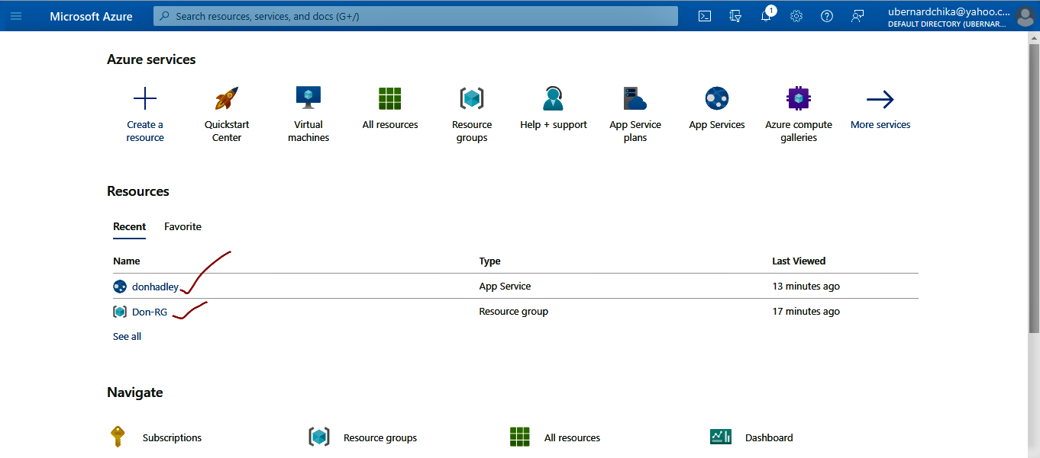The image size is (1040, 458).
Task: Click the 17 minutes ago cell
Action: pos(806,311)
